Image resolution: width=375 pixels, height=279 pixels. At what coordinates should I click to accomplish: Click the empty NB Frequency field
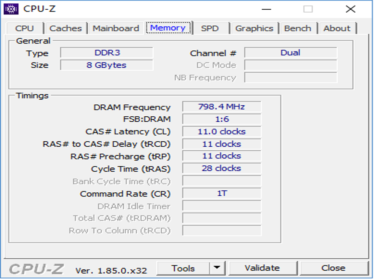291,77
